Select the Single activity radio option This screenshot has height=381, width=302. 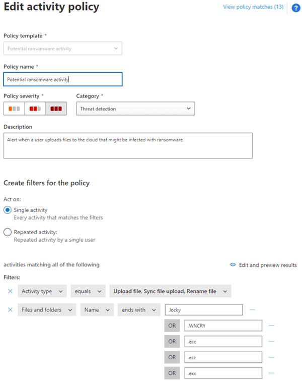(x=8, y=210)
